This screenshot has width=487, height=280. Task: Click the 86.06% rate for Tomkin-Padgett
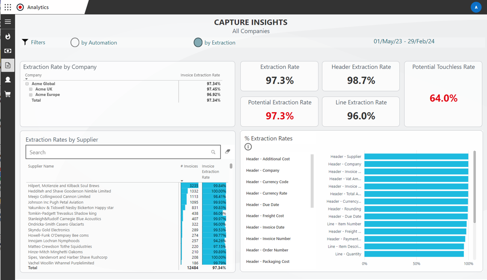click(x=220, y=213)
